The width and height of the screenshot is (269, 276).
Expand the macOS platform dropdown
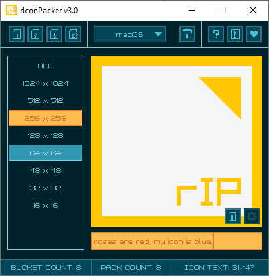130,34
